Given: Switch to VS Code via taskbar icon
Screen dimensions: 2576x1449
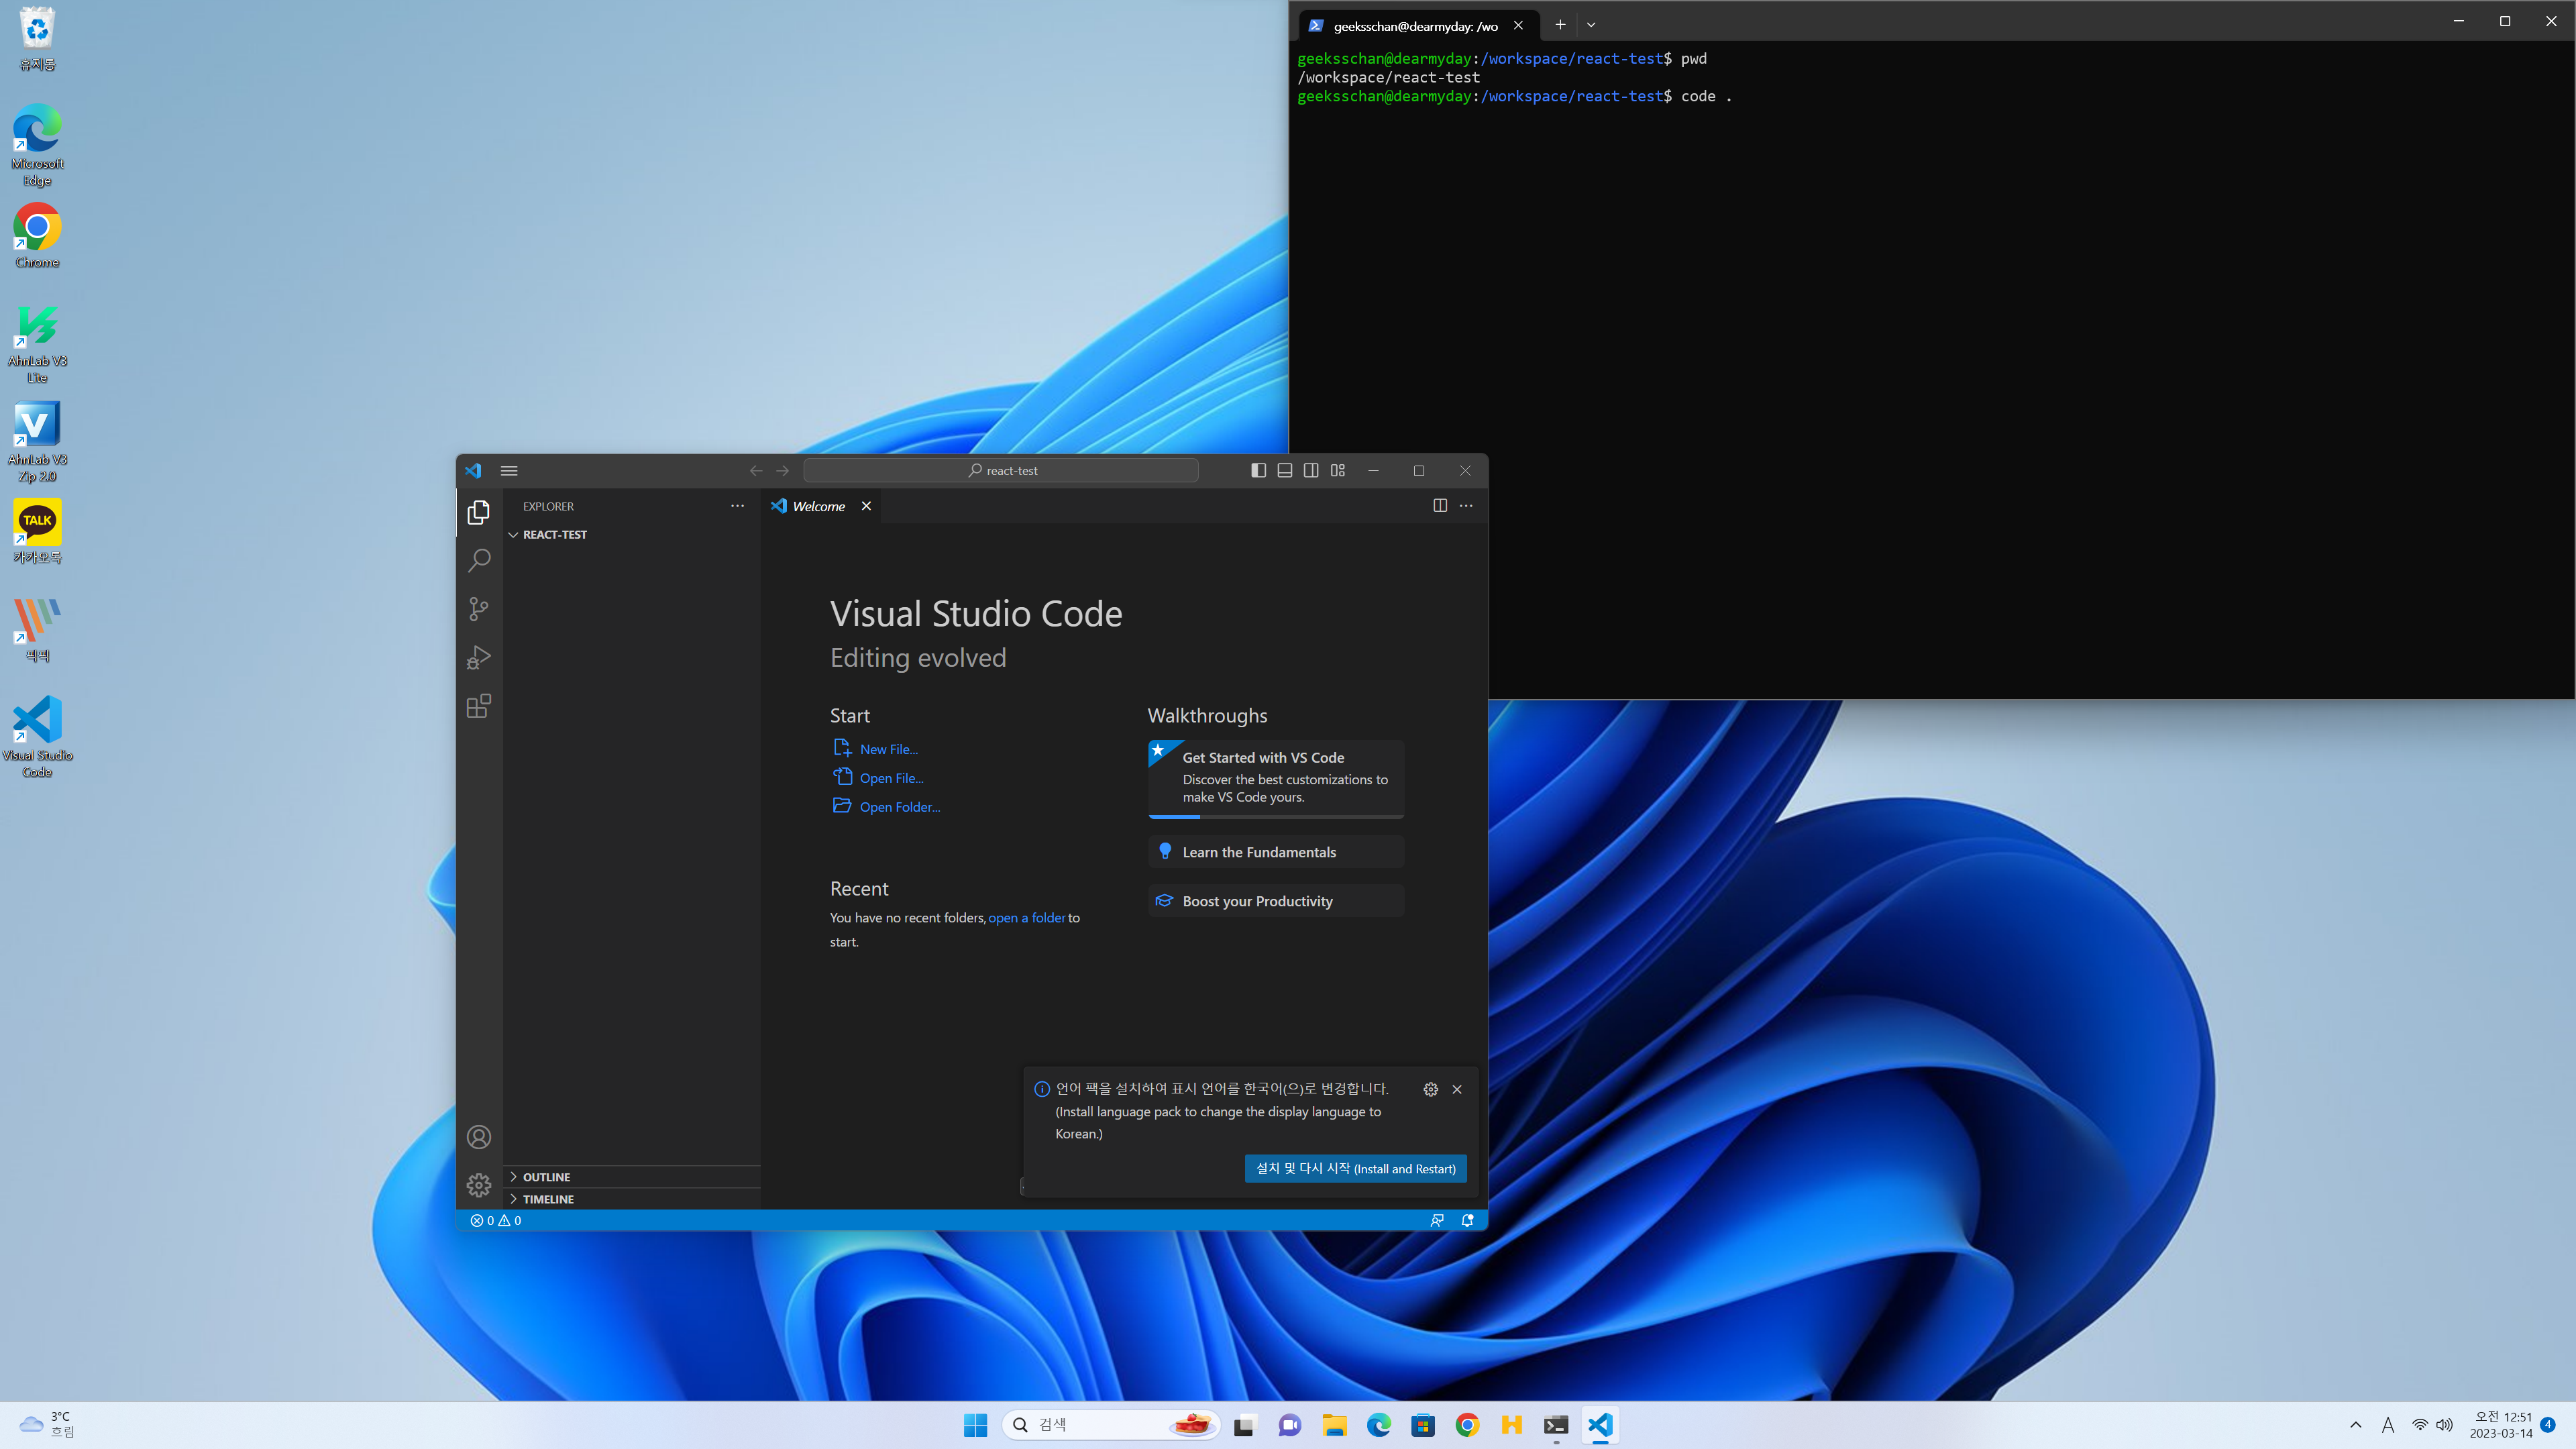Looking at the screenshot, I should click(x=1600, y=1425).
